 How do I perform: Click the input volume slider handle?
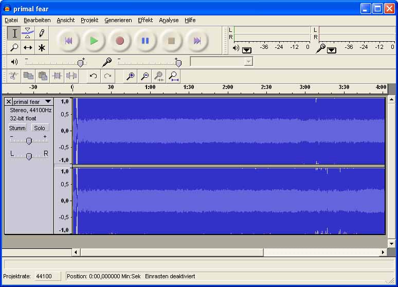[x=178, y=63]
